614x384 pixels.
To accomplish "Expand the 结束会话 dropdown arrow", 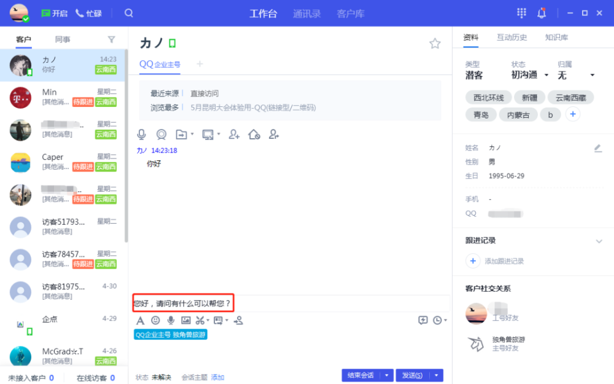I will (x=386, y=375).
